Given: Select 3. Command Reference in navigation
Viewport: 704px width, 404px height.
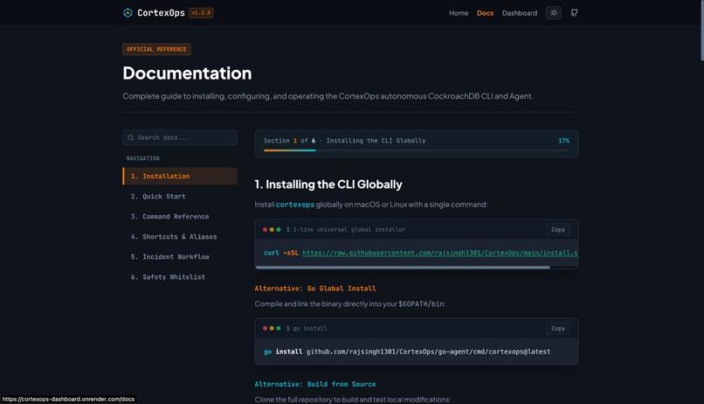Looking at the screenshot, I should point(180,217).
